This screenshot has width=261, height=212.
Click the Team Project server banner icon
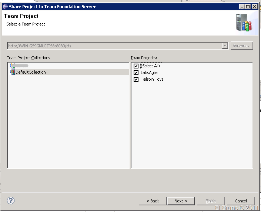tap(244, 23)
